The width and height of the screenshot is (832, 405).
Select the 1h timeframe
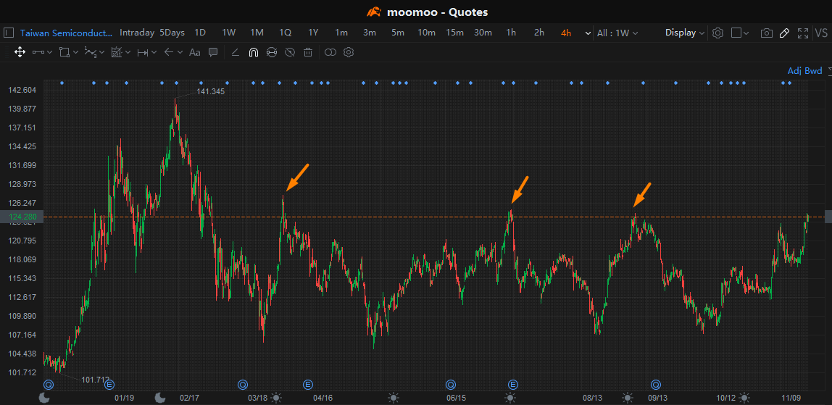[x=511, y=33]
